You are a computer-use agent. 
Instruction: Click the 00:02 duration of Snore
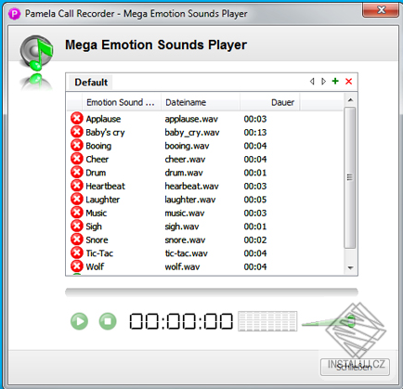click(255, 240)
